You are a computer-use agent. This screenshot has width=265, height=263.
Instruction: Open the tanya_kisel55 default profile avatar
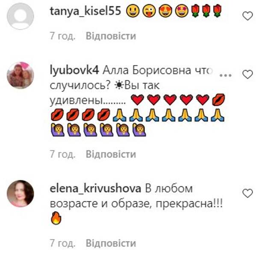click(20, 16)
